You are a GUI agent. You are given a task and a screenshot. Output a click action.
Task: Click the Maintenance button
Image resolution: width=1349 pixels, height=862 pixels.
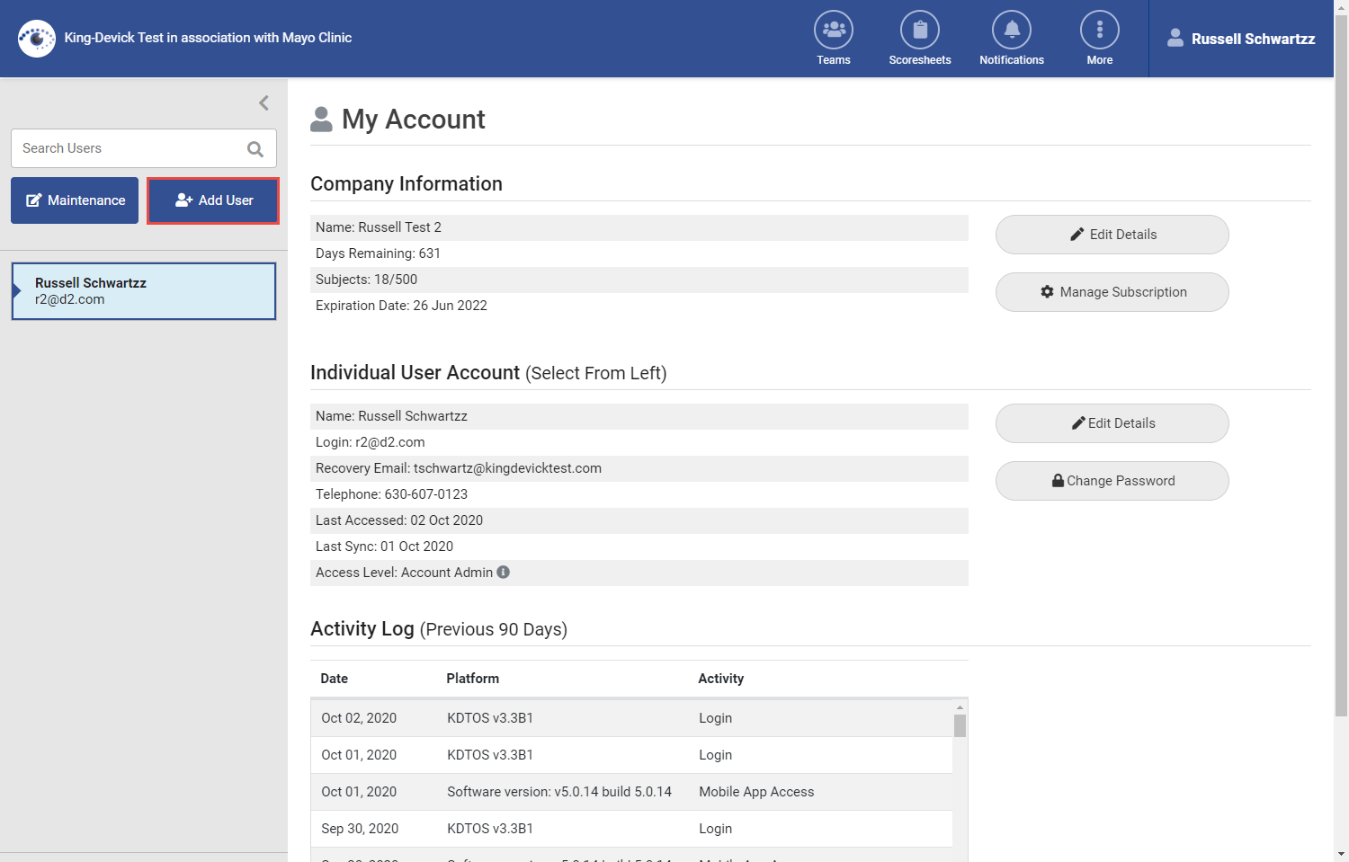[75, 200]
